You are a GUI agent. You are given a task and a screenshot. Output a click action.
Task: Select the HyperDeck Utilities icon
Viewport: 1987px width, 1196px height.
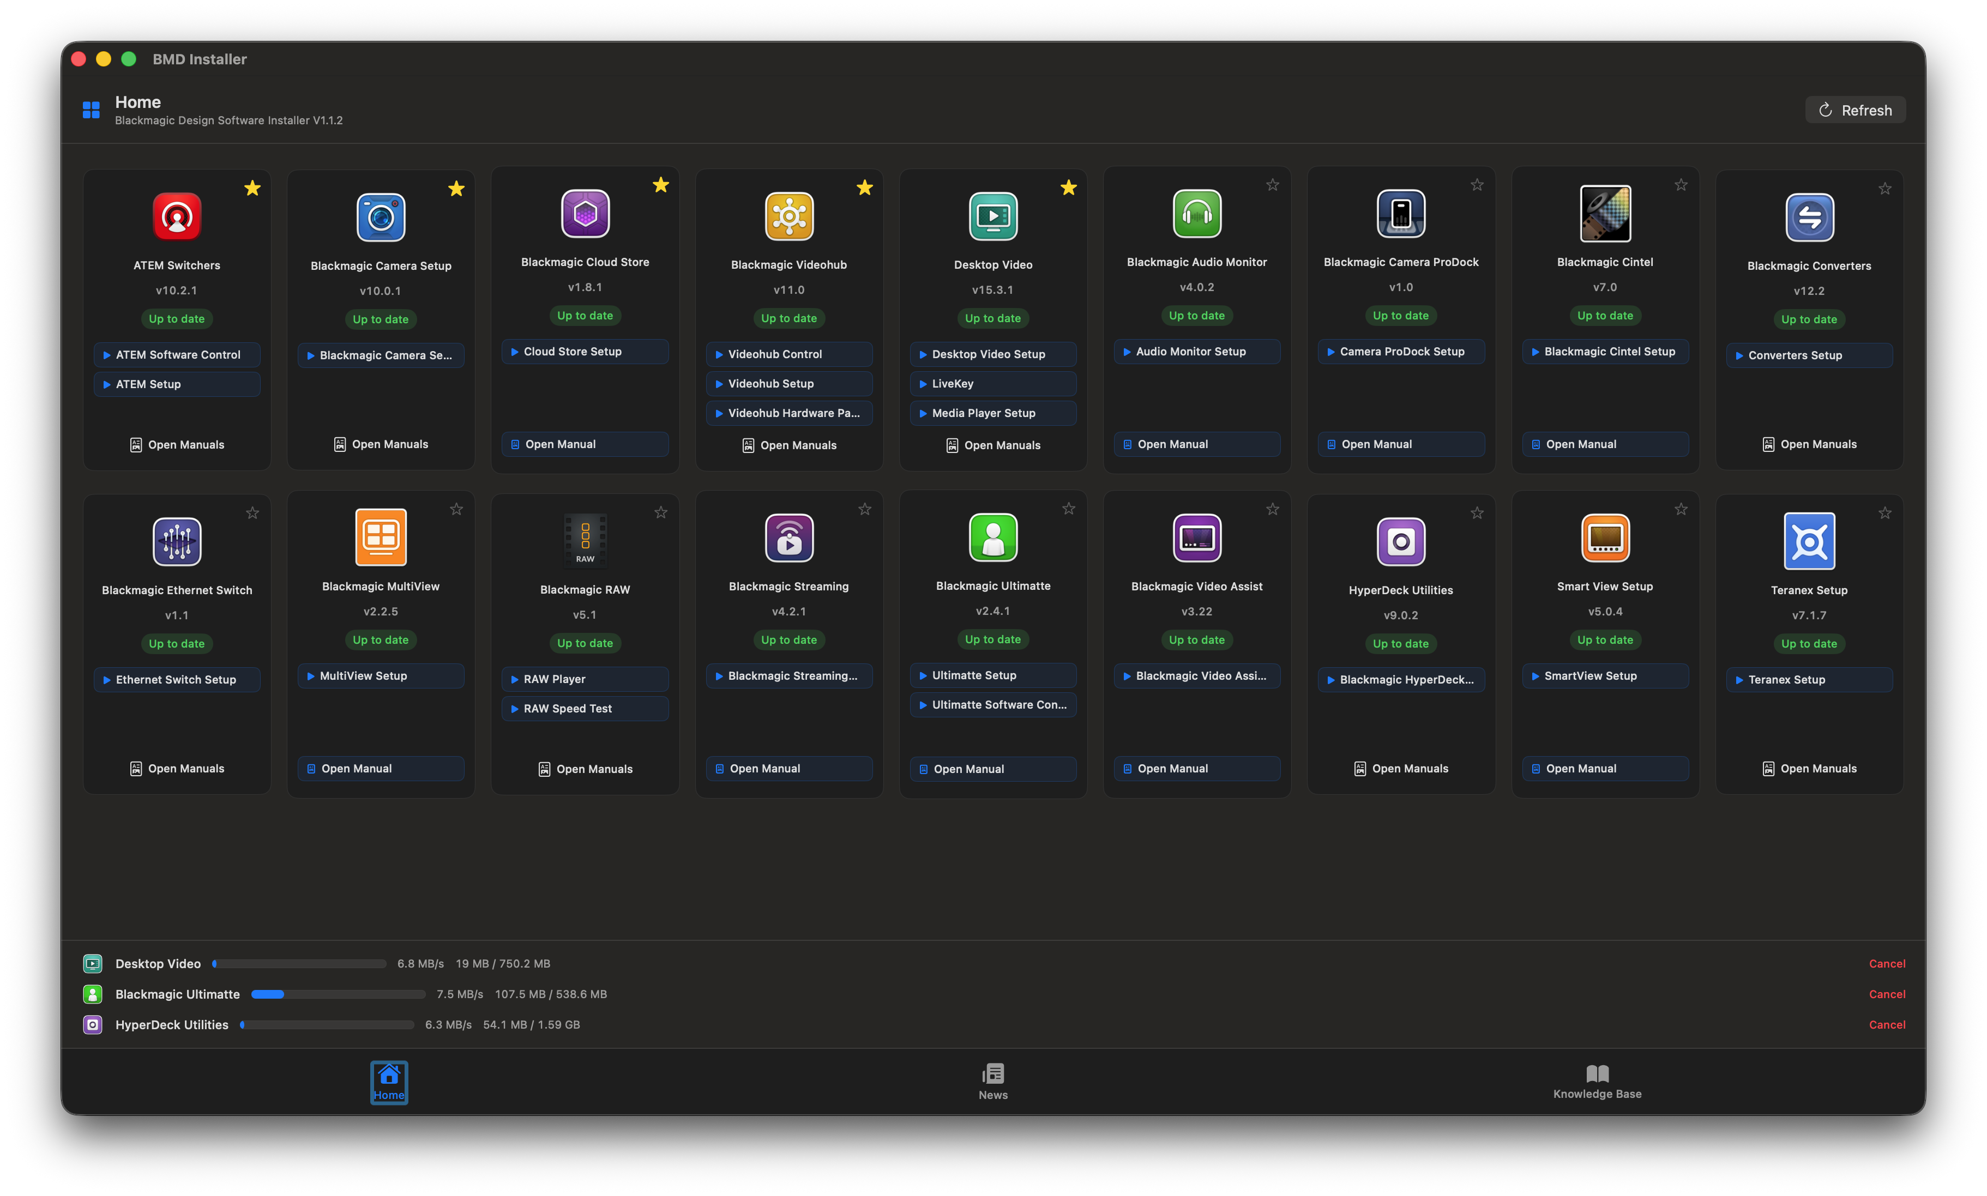point(1401,541)
